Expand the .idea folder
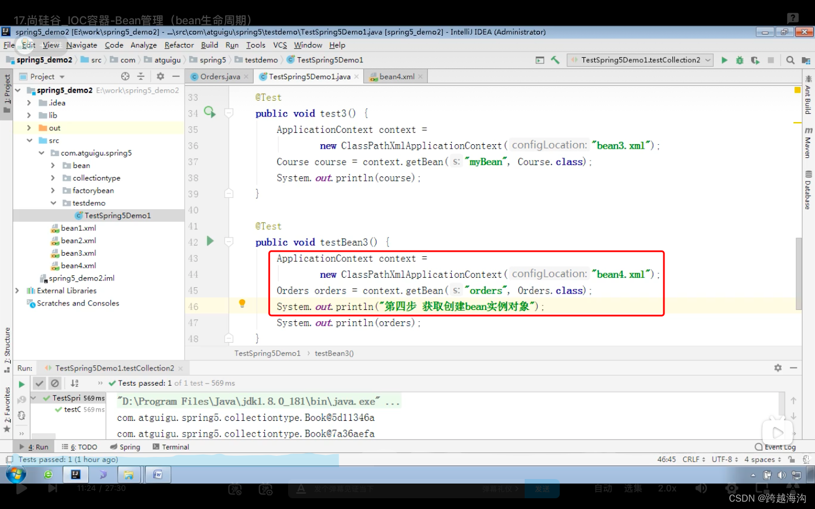Screen dimensions: 815x509 29,103
